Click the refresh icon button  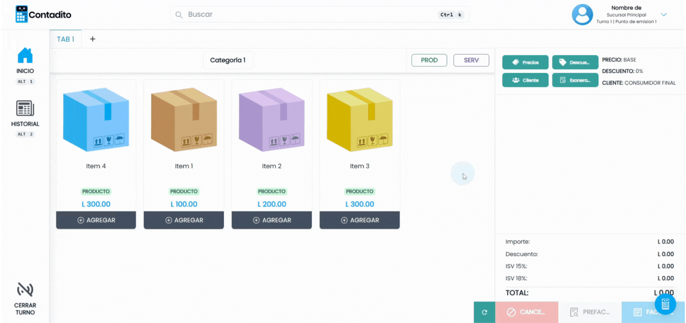click(484, 312)
